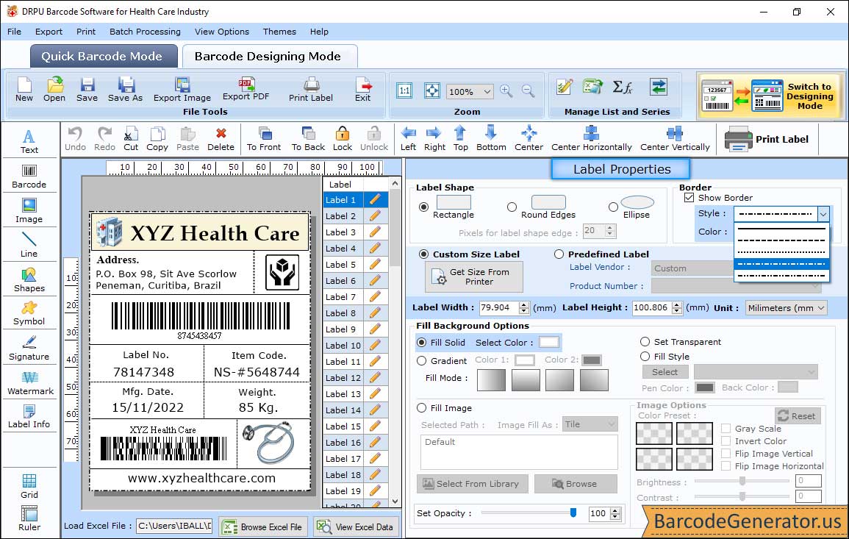
Task: Click Switch to Designing Mode button
Action: [770, 96]
